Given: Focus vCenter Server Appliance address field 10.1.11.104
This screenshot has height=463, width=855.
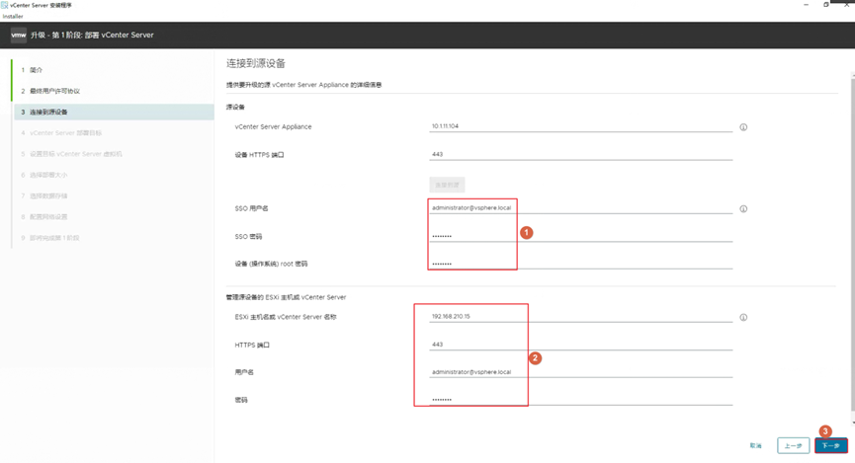Looking at the screenshot, I should tap(581, 126).
